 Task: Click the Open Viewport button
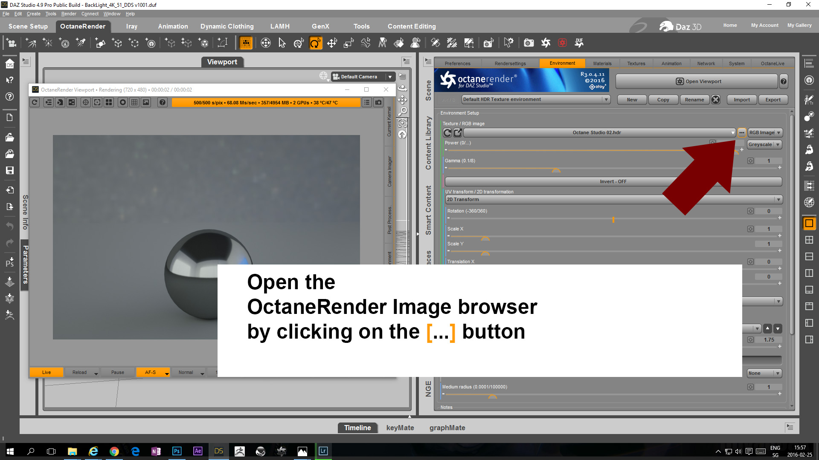coord(698,81)
